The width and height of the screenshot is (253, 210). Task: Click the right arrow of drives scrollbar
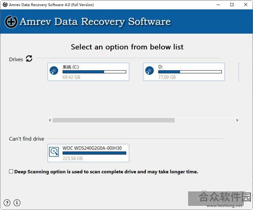pyautogui.click(x=237, y=120)
